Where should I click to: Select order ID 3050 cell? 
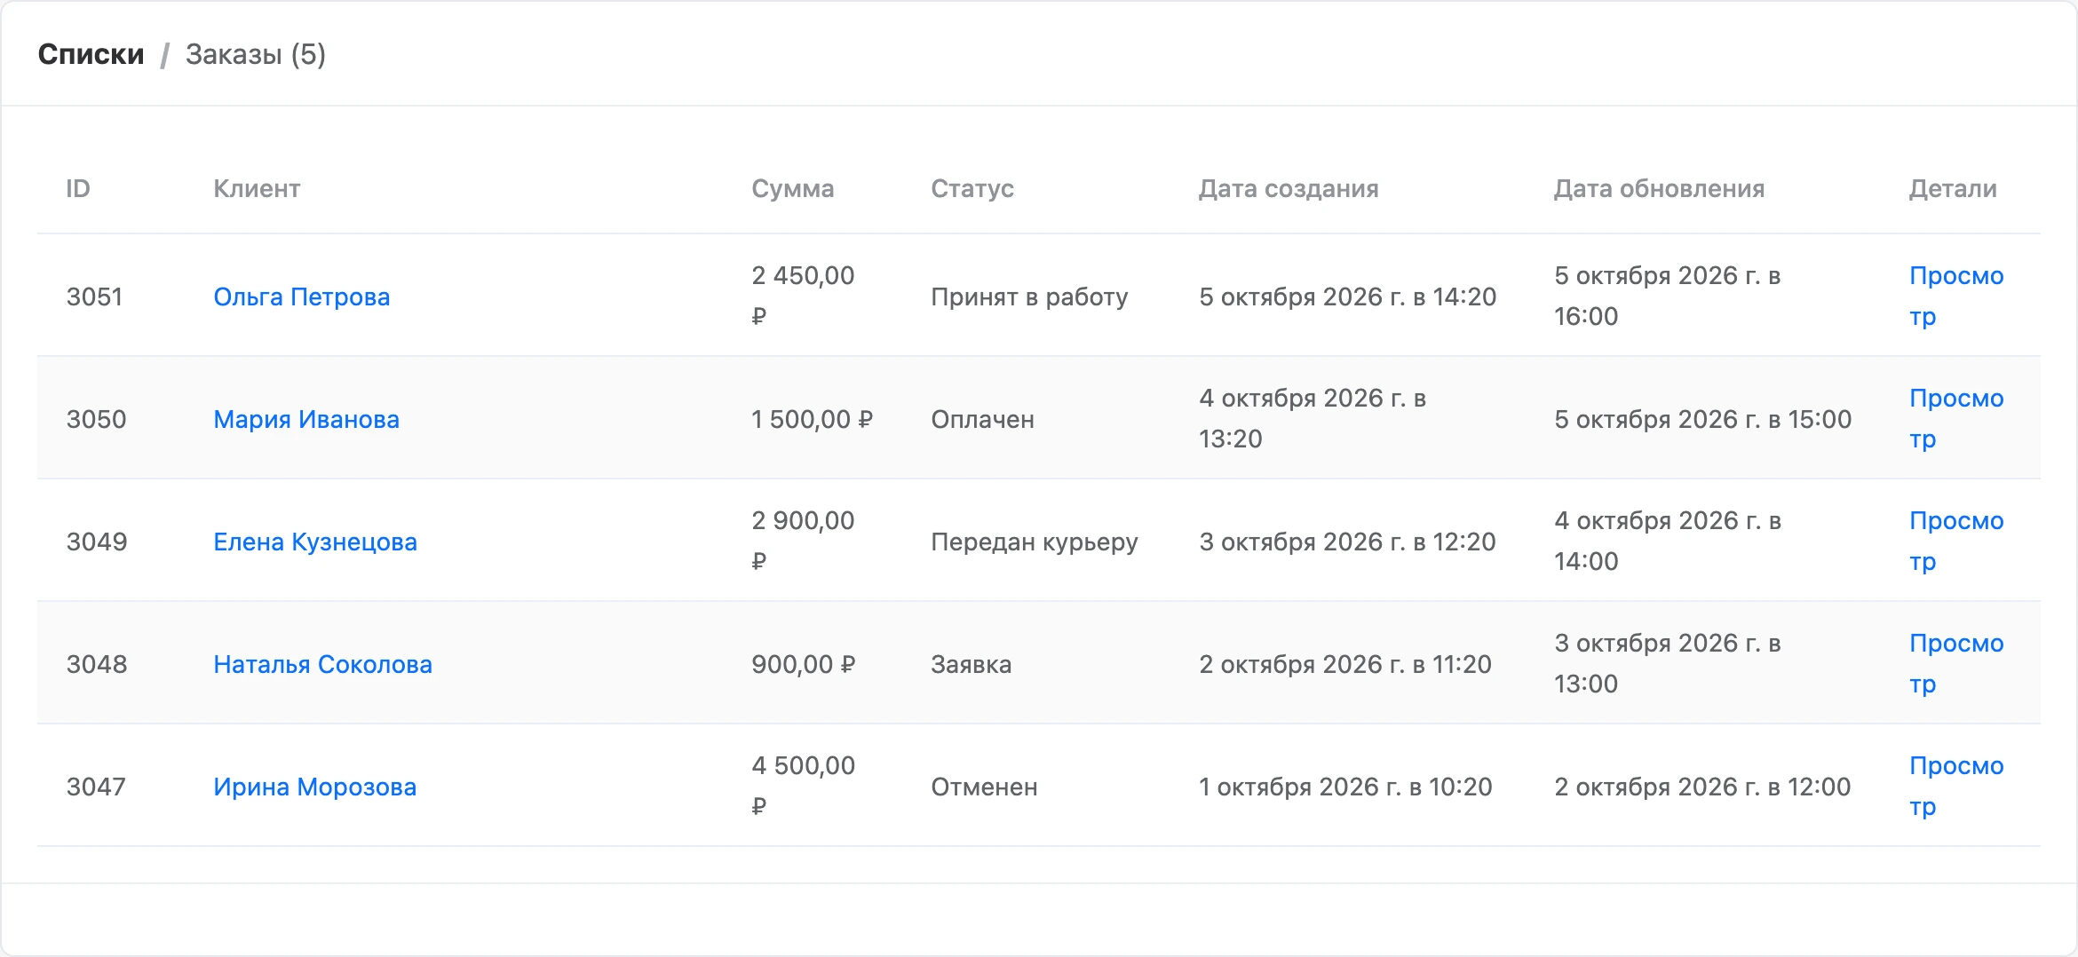pyautogui.click(x=96, y=419)
